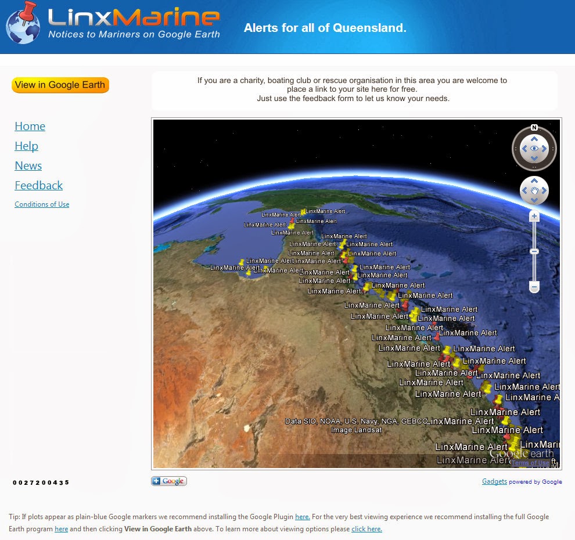Open the Home page link
The width and height of the screenshot is (575, 540).
click(30, 126)
